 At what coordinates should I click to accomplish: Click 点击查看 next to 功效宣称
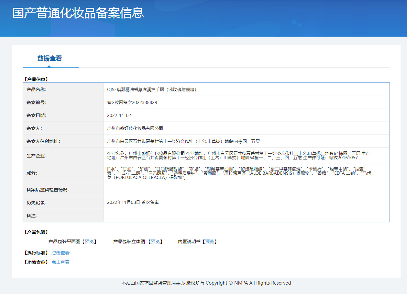60,262
